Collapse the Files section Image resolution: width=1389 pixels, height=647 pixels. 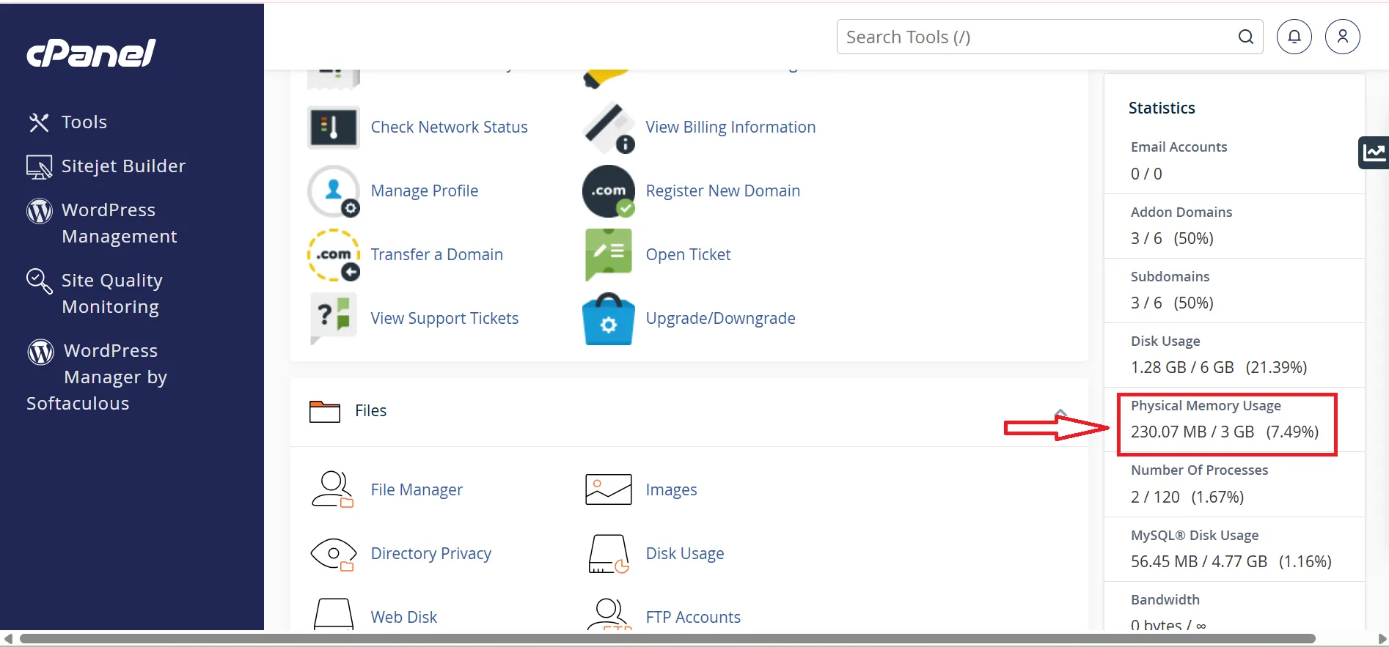click(x=1060, y=413)
